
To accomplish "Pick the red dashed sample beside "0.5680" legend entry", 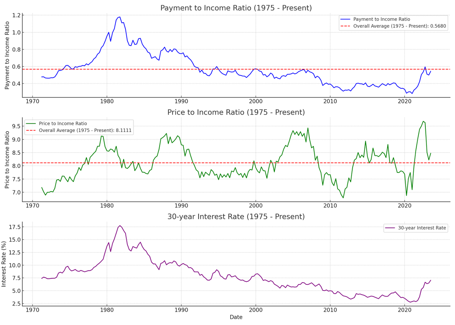I will [345, 27].
